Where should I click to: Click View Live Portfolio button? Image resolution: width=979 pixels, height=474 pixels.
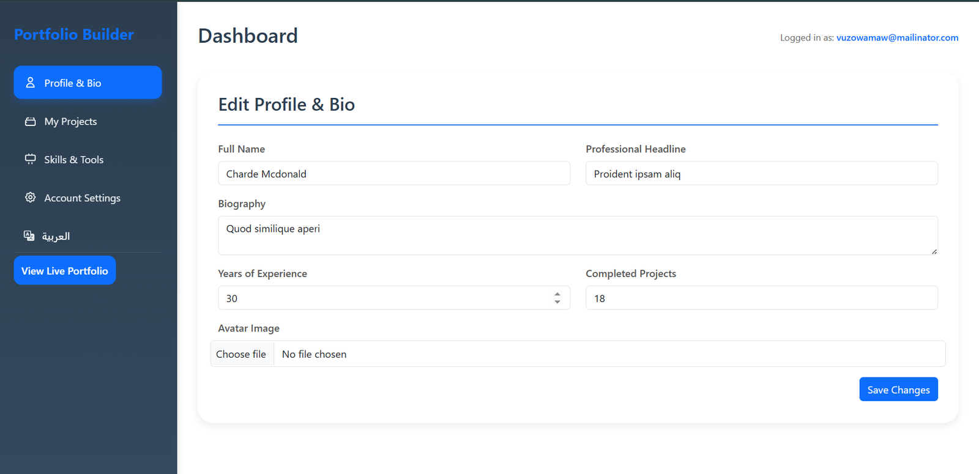(65, 270)
